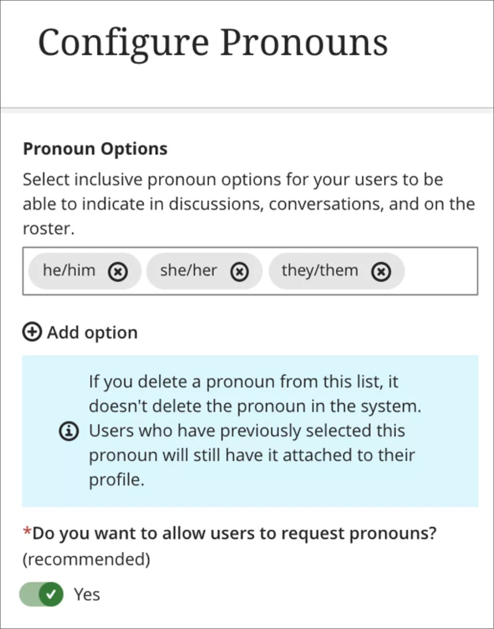Viewport: 494px width, 629px height.
Task: Click the info icon in the blue notice
Action: (x=68, y=431)
